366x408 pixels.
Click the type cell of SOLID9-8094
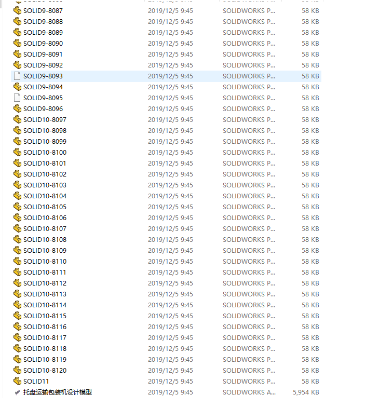pos(249,87)
